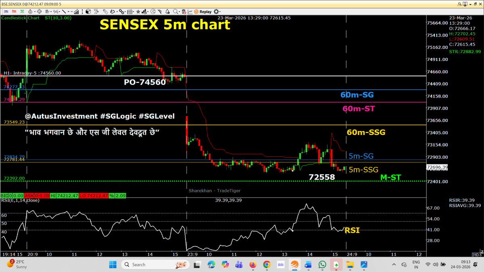Click the open book toolbar icon

click(129, 12)
